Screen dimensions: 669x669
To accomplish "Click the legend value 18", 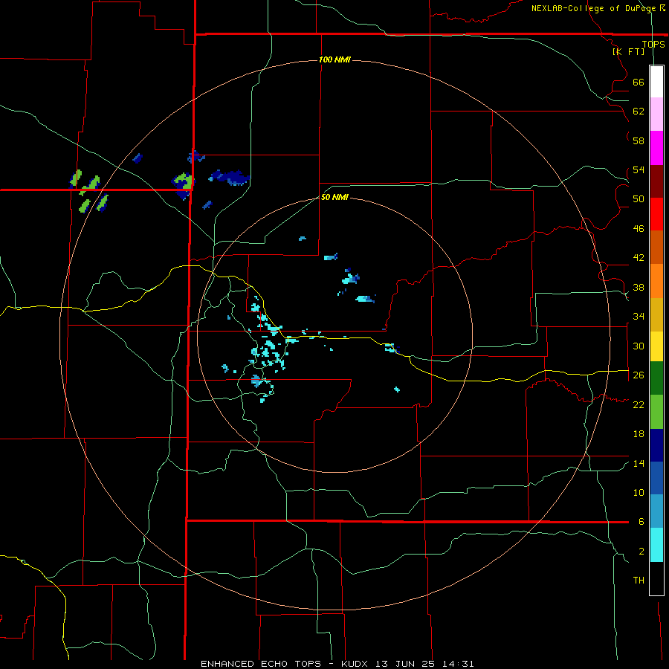I will pos(639,434).
